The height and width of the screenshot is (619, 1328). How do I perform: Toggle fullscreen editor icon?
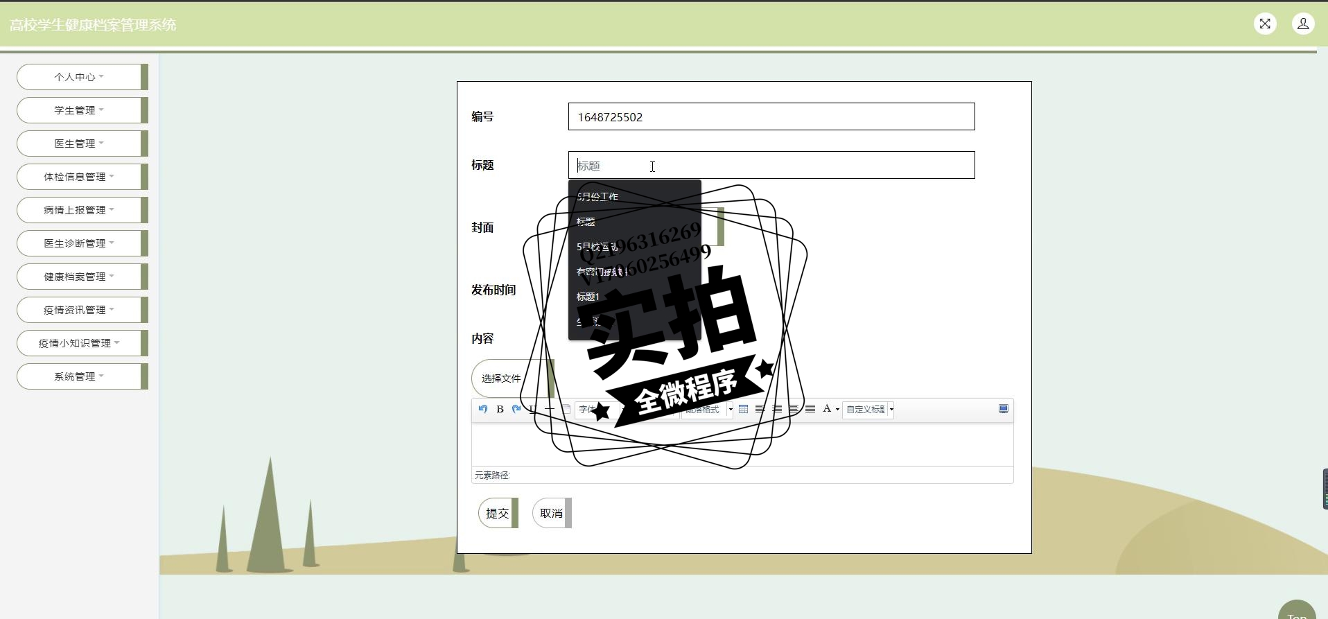(x=1003, y=409)
